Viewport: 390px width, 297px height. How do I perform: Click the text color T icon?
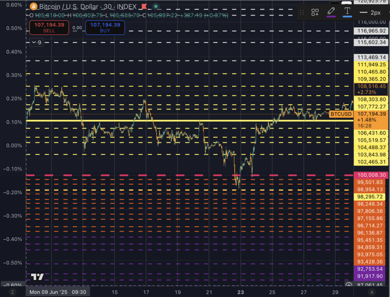pyautogui.click(x=347, y=11)
